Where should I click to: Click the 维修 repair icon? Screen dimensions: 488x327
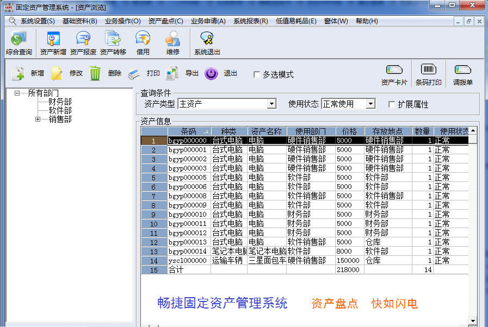pos(172,43)
